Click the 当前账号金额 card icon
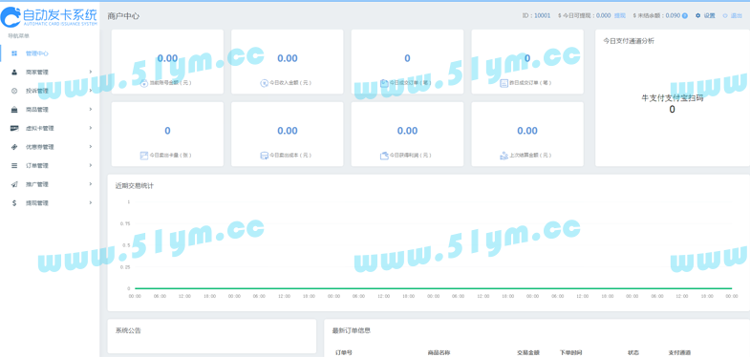This screenshot has width=750, height=357. [x=144, y=83]
